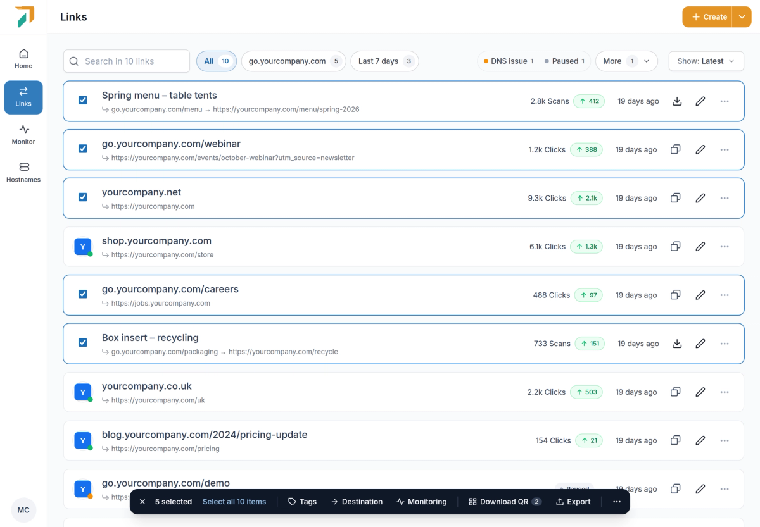Open the Home sidebar item
Image resolution: width=760 pixels, height=527 pixels.
(23, 59)
